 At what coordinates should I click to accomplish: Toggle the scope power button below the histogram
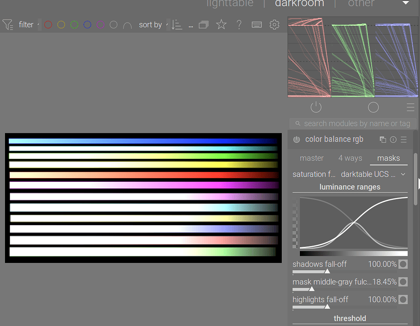pyautogui.click(x=316, y=107)
